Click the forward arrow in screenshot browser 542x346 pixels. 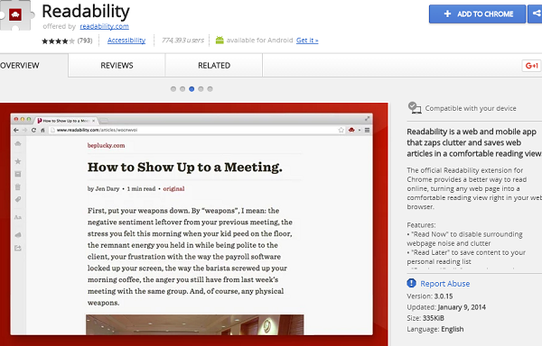click(24, 130)
